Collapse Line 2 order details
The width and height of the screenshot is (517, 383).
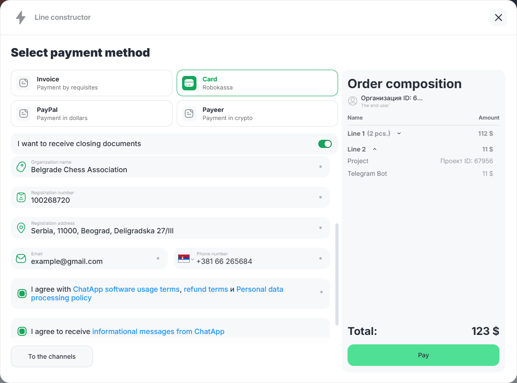pyautogui.click(x=375, y=149)
